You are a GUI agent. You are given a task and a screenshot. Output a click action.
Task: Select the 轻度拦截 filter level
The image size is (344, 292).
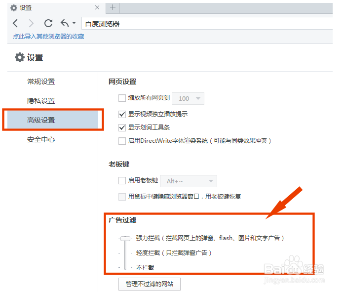(174, 253)
